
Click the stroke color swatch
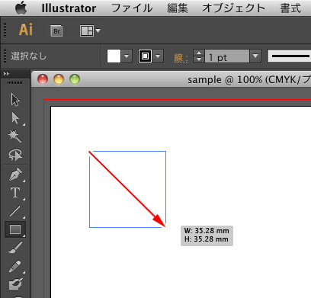tap(145, 56)
